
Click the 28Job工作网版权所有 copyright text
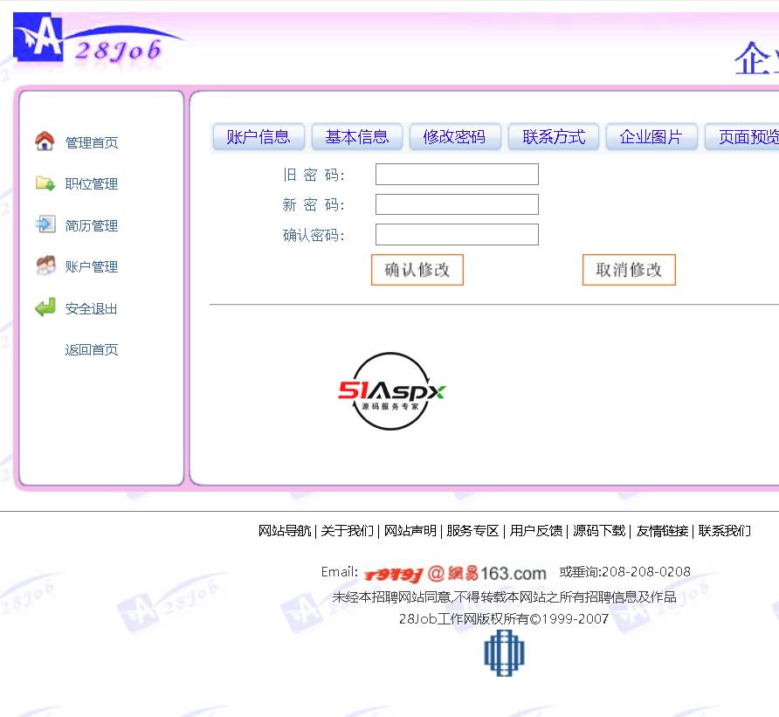pos(504,619)
